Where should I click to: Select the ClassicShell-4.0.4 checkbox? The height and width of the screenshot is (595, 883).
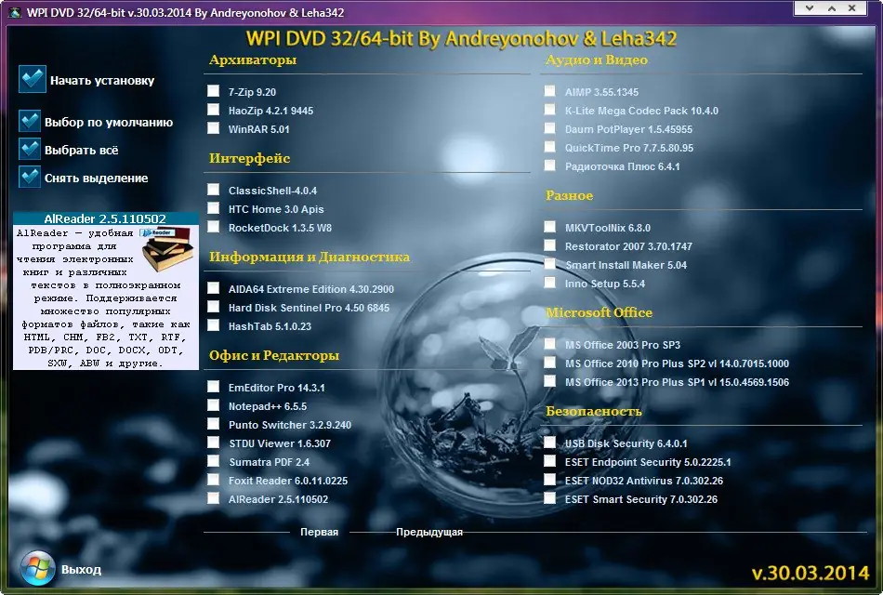[x=214, y=190]
